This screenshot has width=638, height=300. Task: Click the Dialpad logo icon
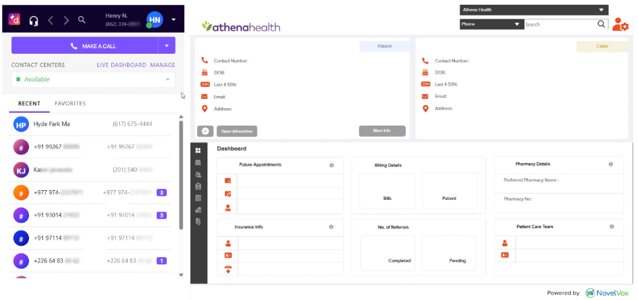point(15,19)
